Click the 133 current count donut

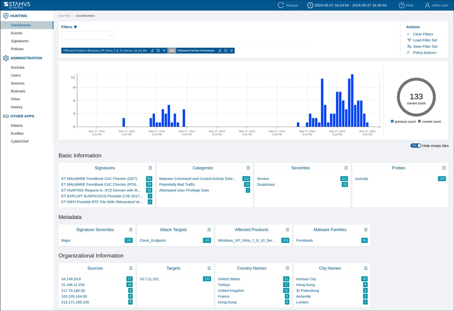(416, 97)
